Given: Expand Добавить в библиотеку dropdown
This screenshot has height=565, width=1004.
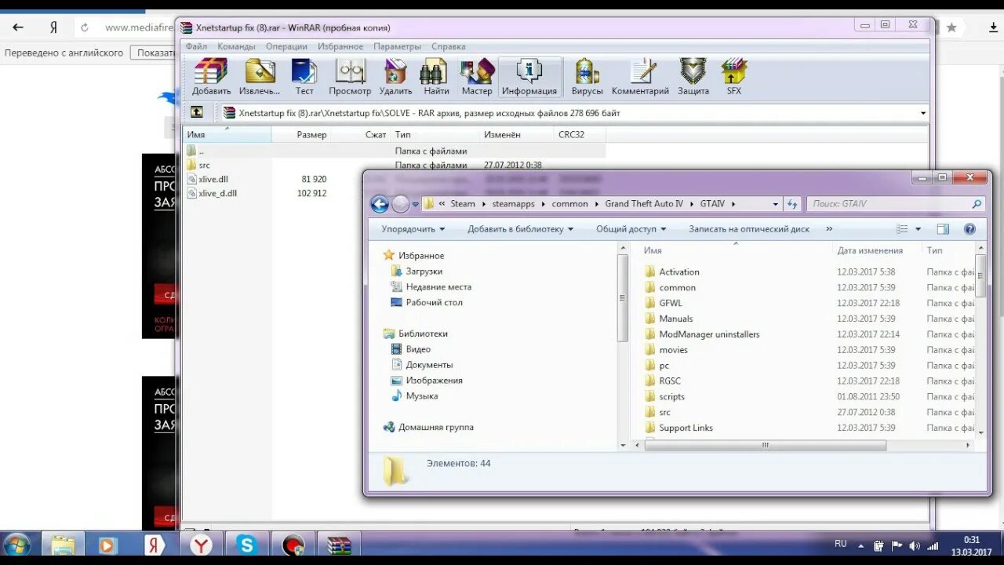Looking at the screenshot, I should click(520, 229).
